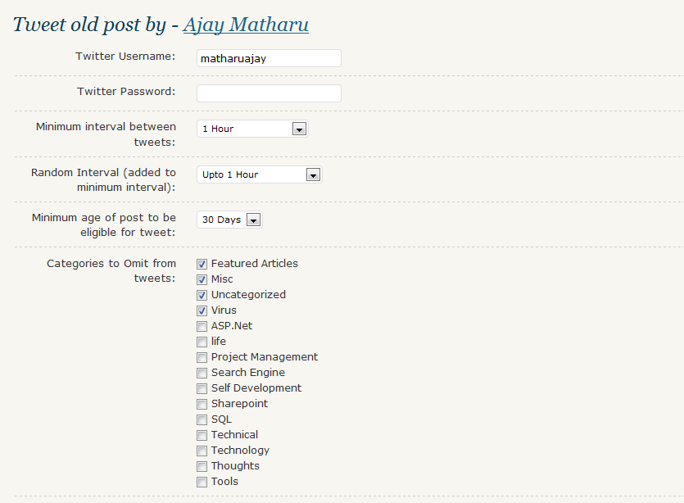684x503 pixels.
Task: Check the Self Development category
Action: click(202, 389)
